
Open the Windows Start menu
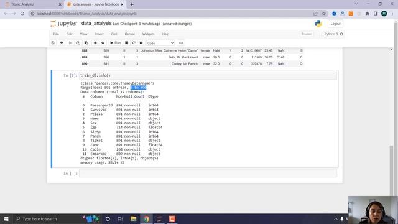[6, 218]
